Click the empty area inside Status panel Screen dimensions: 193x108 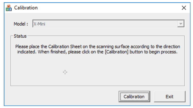tap(123, 70)
